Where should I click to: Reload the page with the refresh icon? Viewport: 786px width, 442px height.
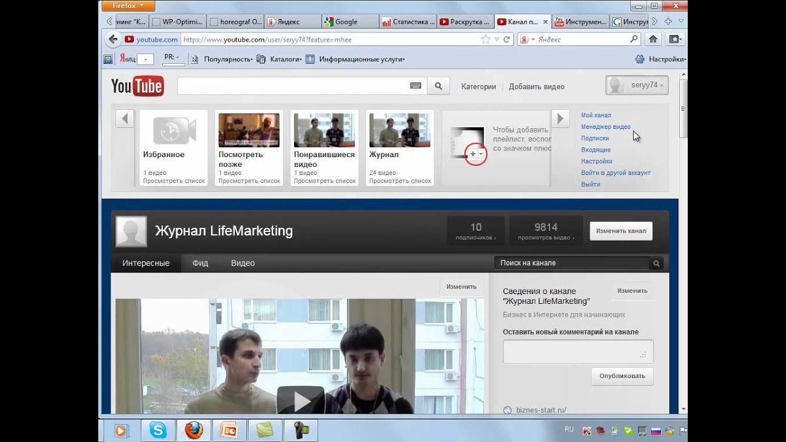point(507,39)
